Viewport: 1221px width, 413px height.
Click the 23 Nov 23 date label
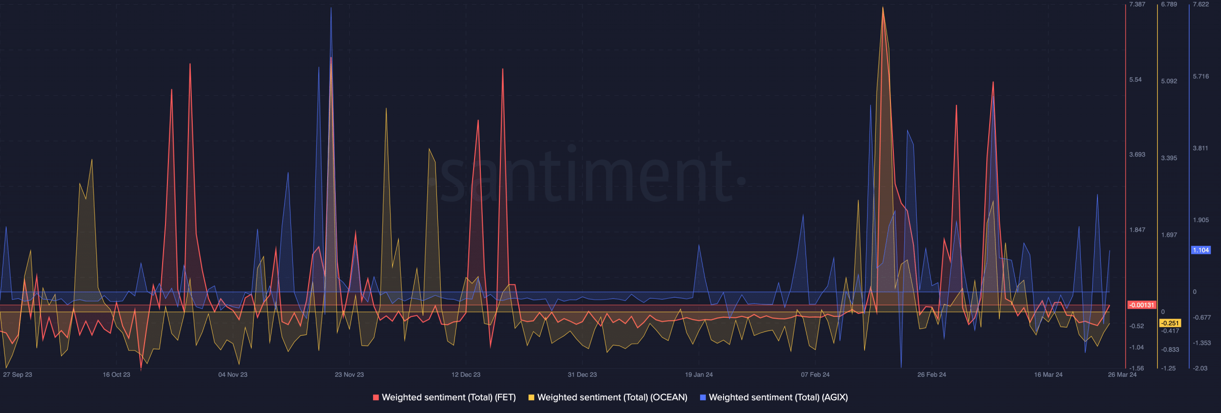tap(349, 374)
